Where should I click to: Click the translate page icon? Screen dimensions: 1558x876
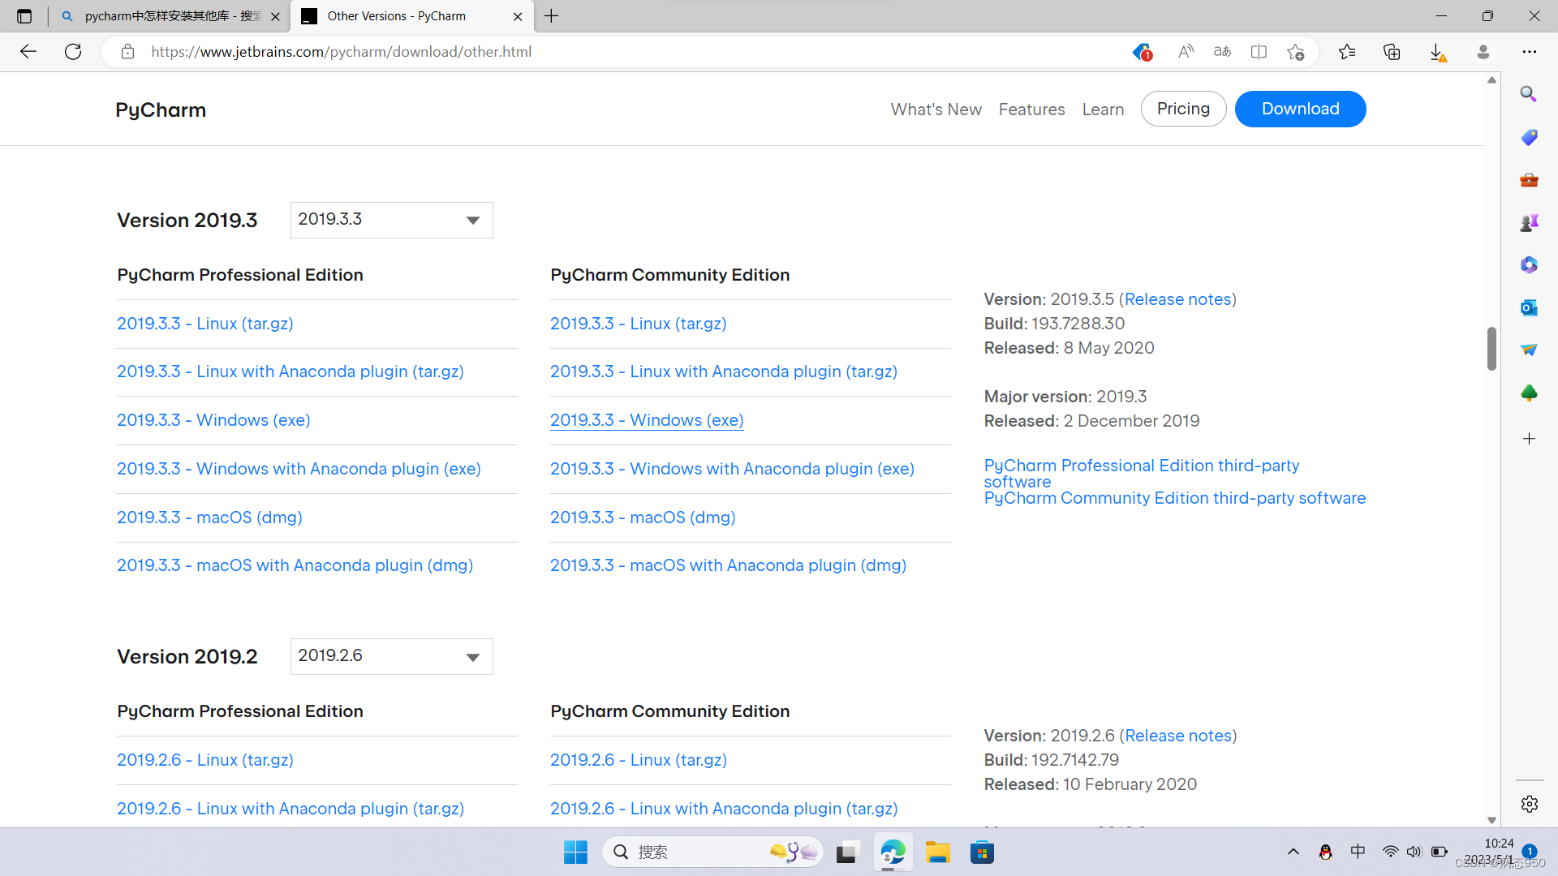click(x=1222, y=52)
